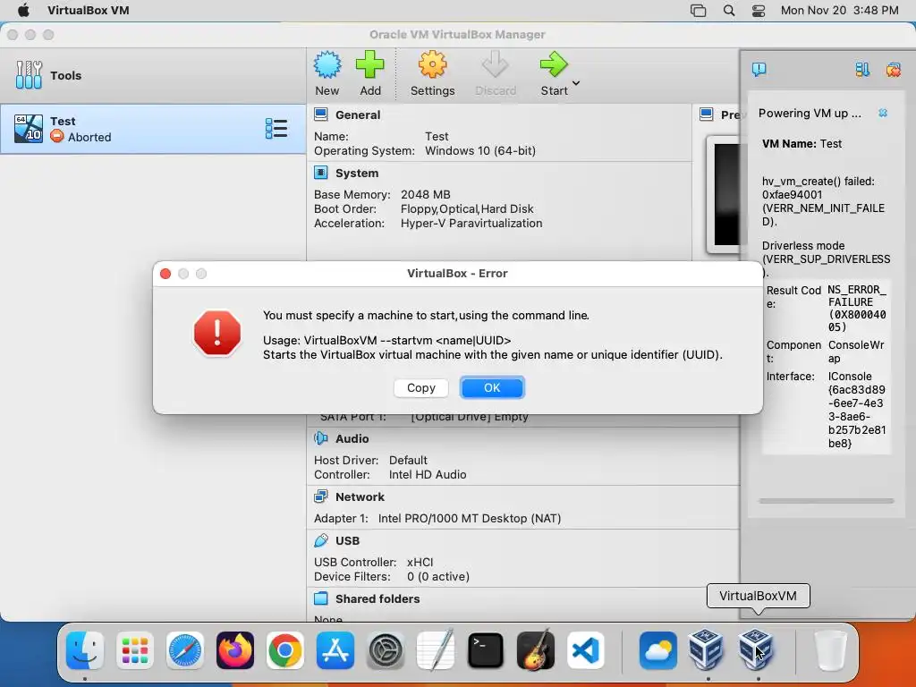Screen dimensions: 916x687
Task: Click the System section header
Action: [356, 173]
